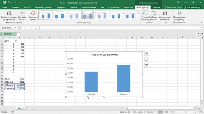Switch to the Формат tab
The image size is (204, 114).
coord(156,7)
